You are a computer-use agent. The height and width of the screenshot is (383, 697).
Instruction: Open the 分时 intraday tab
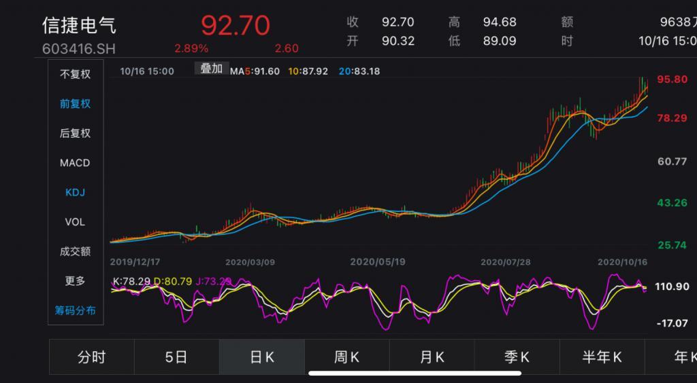pyautogui.click(x=92, y=357)
